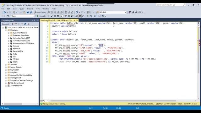Screen dimensions: 201x113
Task: Open the Query Options icon
Action: click(58, 16)
